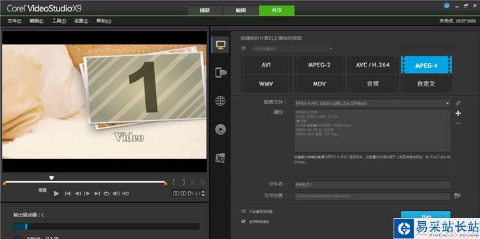Click the 输出驱动器: C label
This screenshot has height=239, width=480.
coord(29,215)
